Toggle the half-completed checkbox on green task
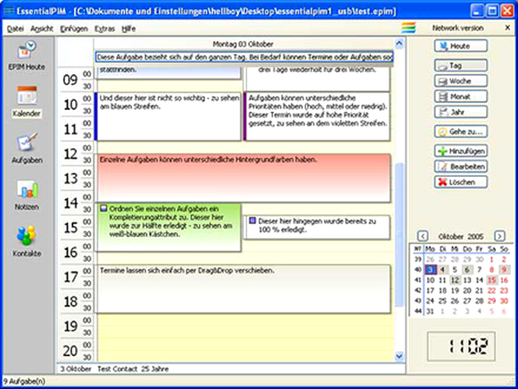 (x=104, y=209)
